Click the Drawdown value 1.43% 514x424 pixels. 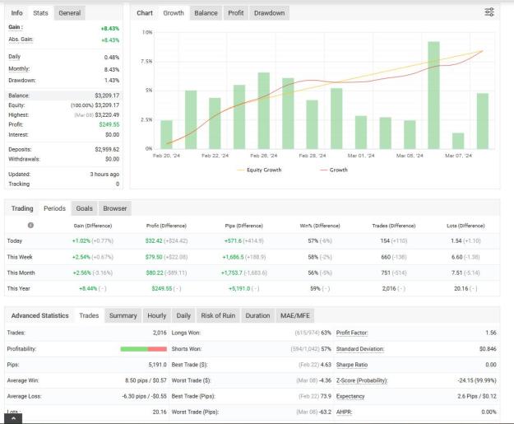click(112, 81)
